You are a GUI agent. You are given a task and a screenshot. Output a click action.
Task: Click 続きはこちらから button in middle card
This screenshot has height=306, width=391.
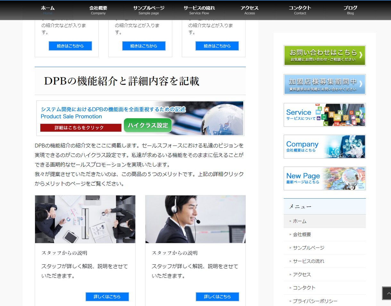[x=144, y=46]
